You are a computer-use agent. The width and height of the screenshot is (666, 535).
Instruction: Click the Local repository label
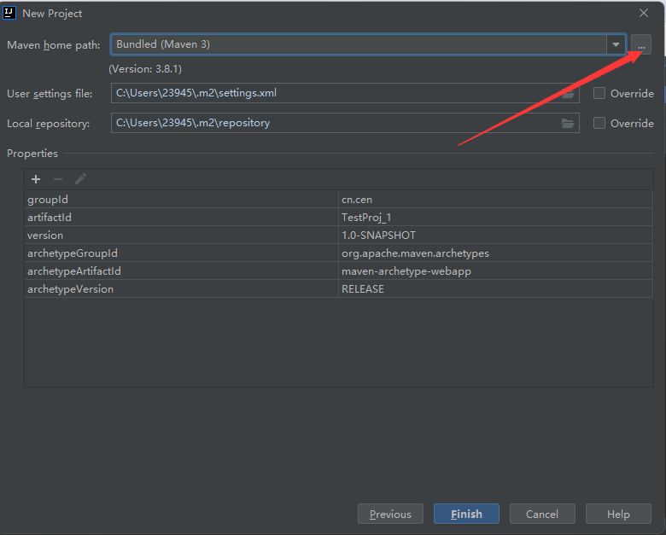tap(49, 124)
